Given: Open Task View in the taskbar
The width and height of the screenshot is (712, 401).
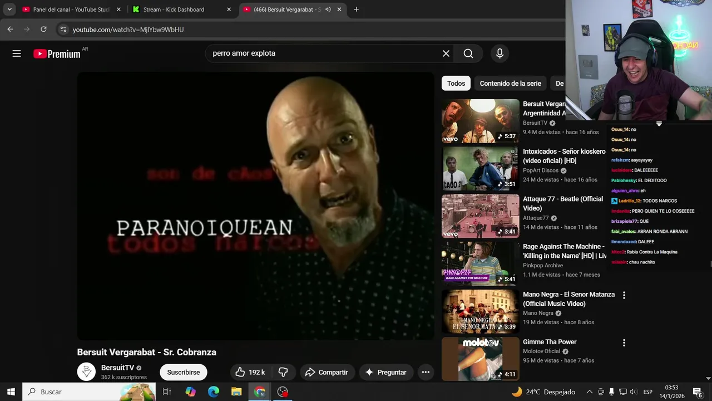Looking at the screenshot, I should click(x=166, y=392).
